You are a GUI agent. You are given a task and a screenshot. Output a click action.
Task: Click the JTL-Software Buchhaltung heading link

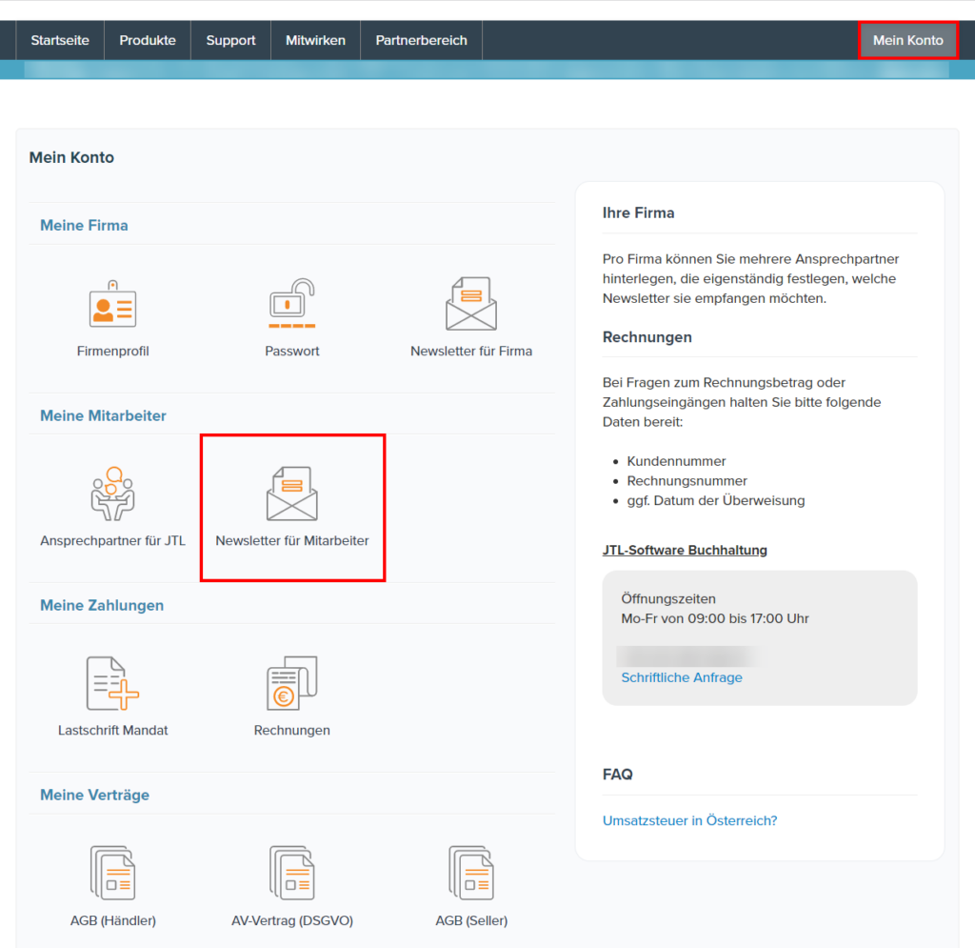pyautogui.click(x=685, y=550)
